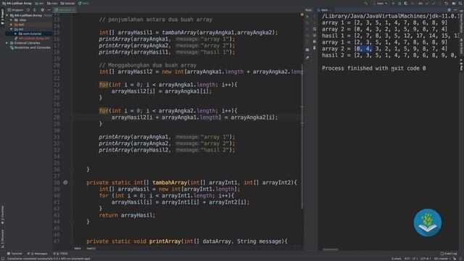This screenshot has width=464, height=261.
Task: Click expand-all icon in Project panel
Action: point(35,9)
